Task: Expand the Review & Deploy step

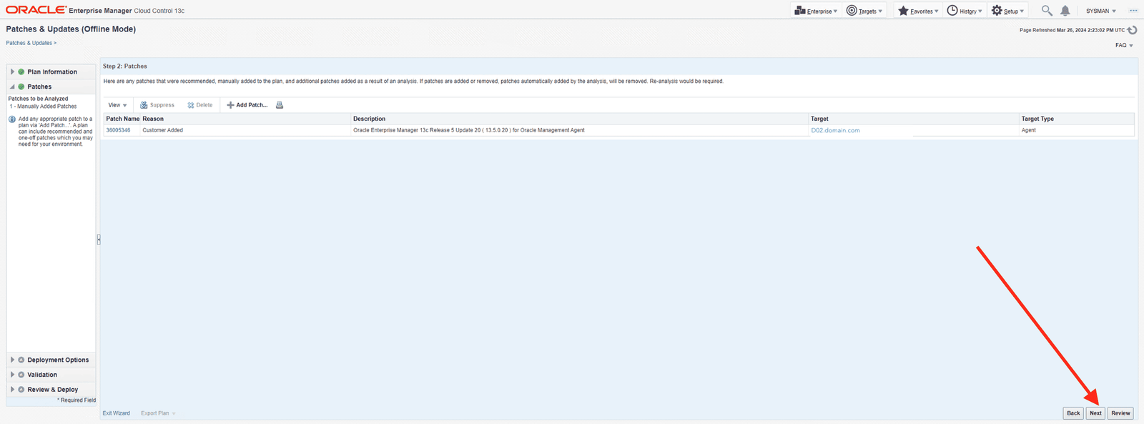Action: point(12,390)
